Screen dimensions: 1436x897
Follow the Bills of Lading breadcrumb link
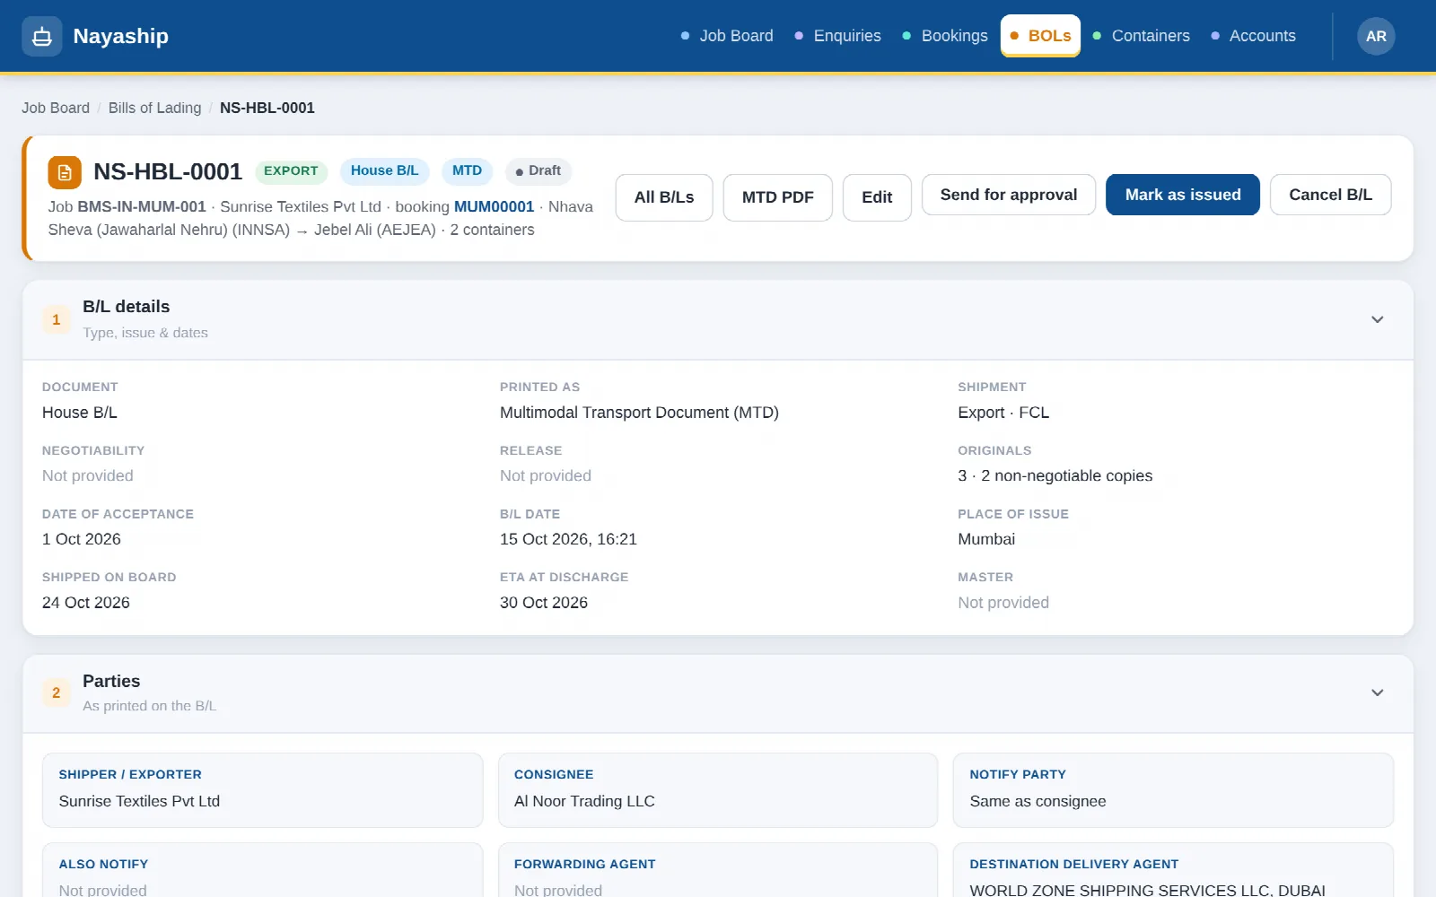click(x=154, y=108)
